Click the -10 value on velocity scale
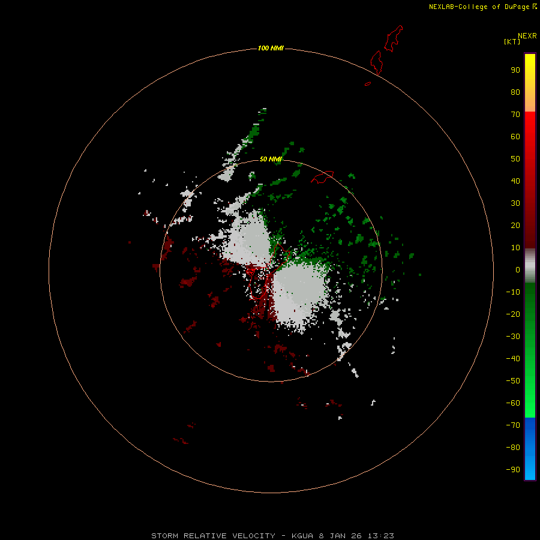This screenshot has height=540, width=540. pyautogui.click(x=513, y=292)
